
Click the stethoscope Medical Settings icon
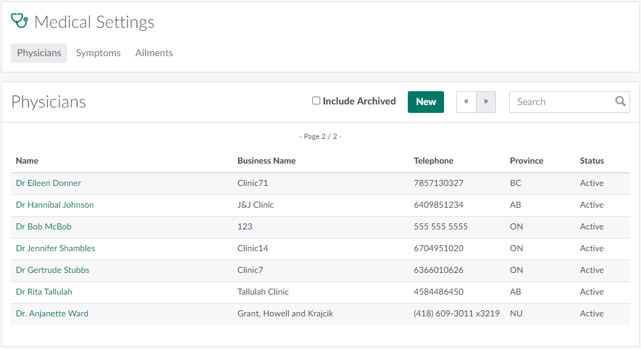20,21
